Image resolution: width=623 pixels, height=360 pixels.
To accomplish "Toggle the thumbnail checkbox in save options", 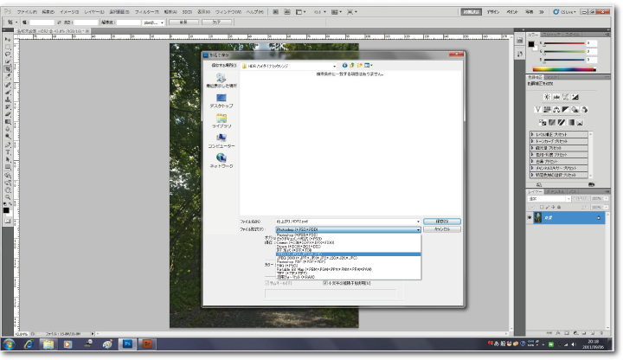I will pyautogui.click(x=267, y=282).
